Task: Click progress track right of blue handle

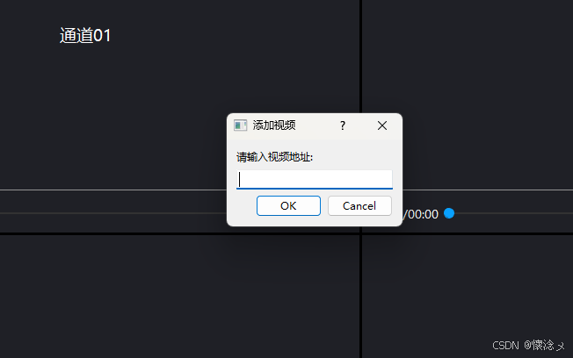Action: pos(513,213)
